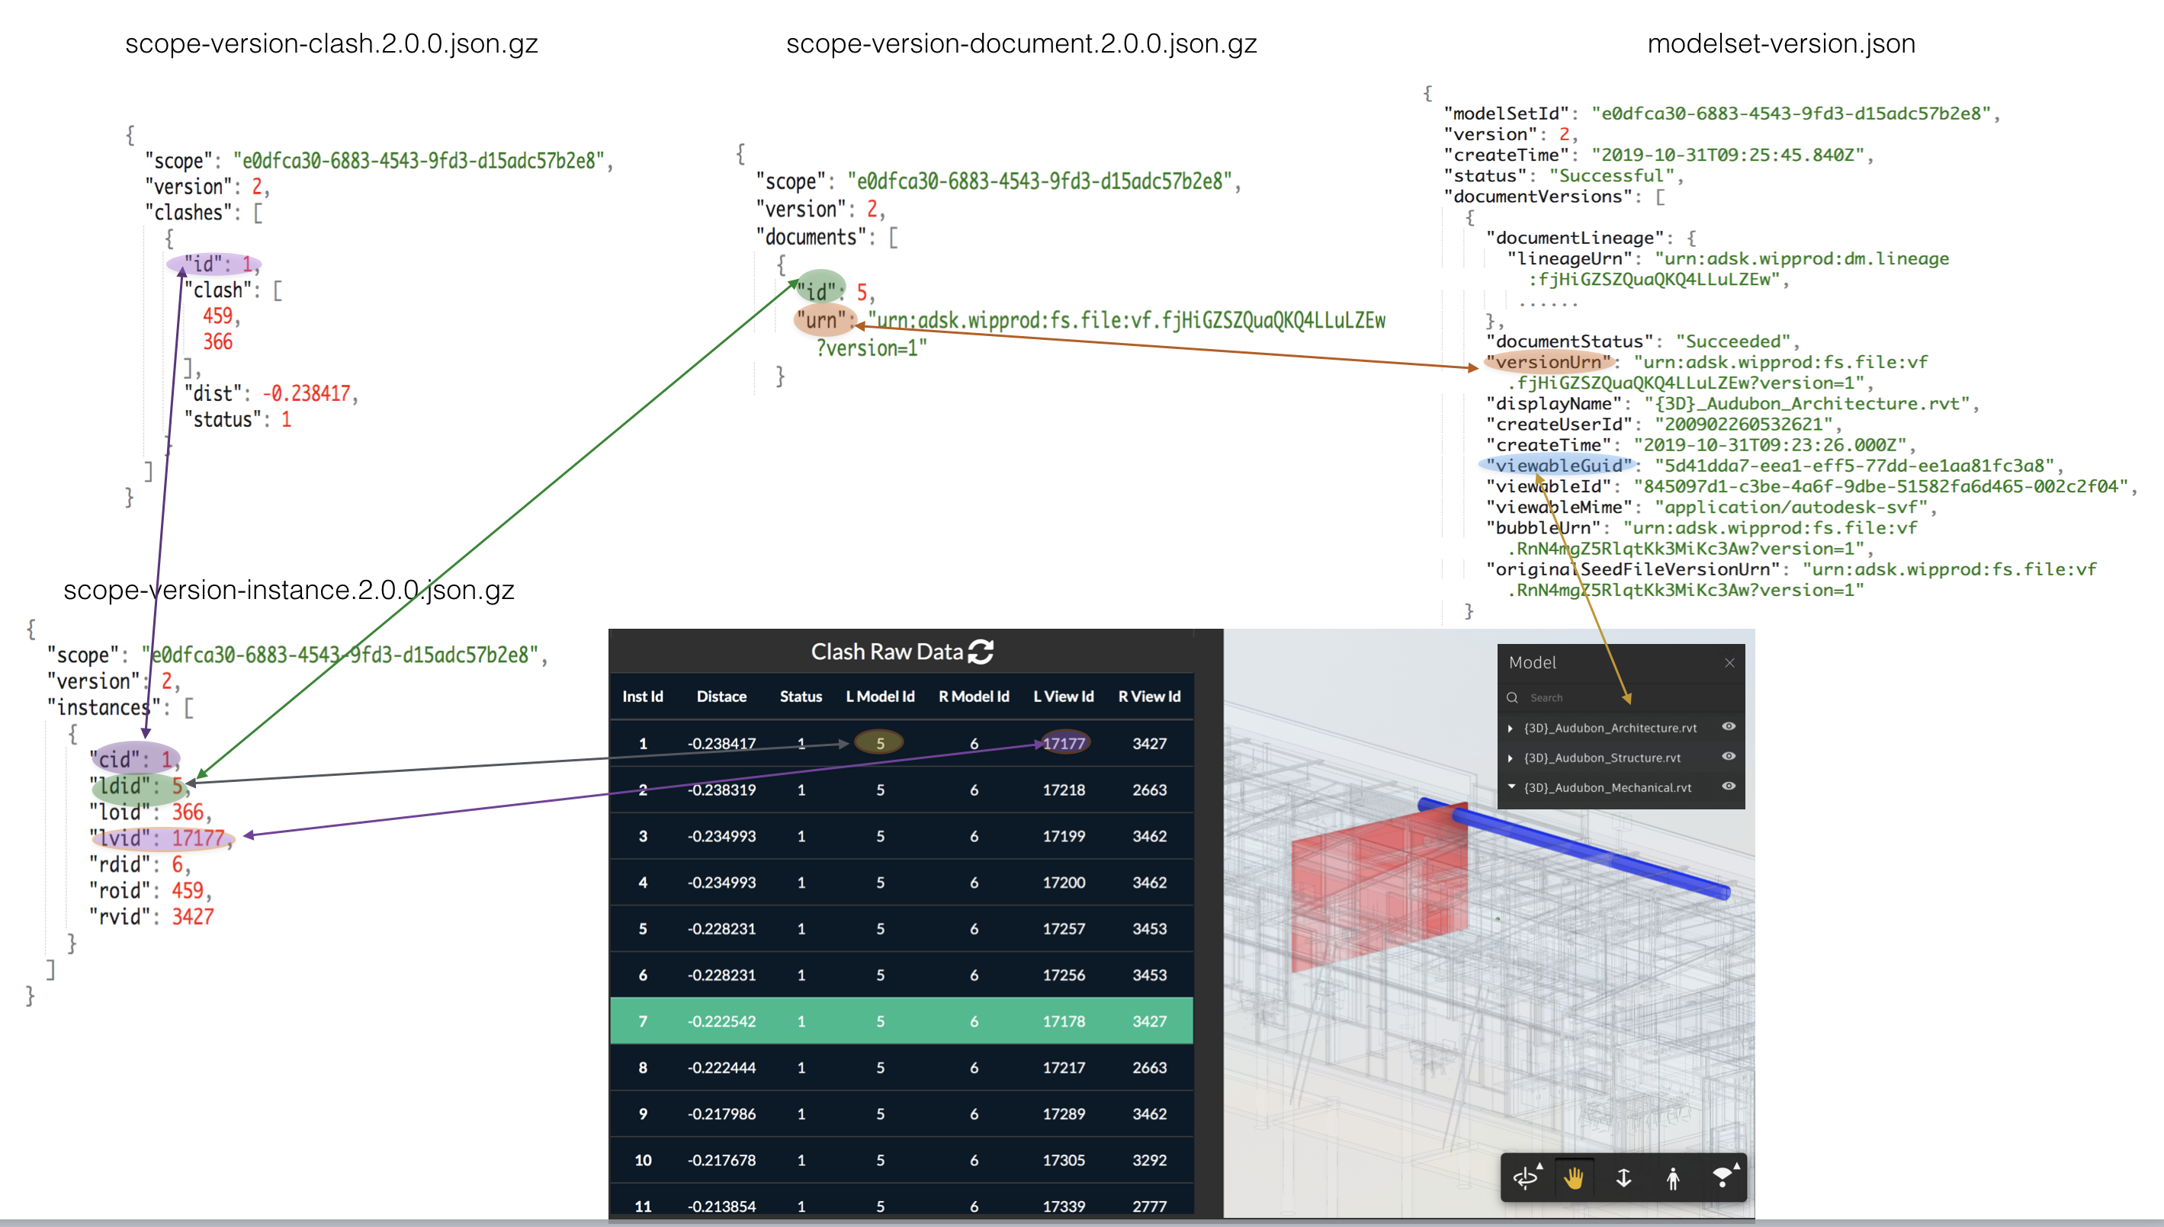The height and width of the screenshot is (1227, 2164).
Task: Select clash row with L View Id 17199
Action: tap(901, 836)
